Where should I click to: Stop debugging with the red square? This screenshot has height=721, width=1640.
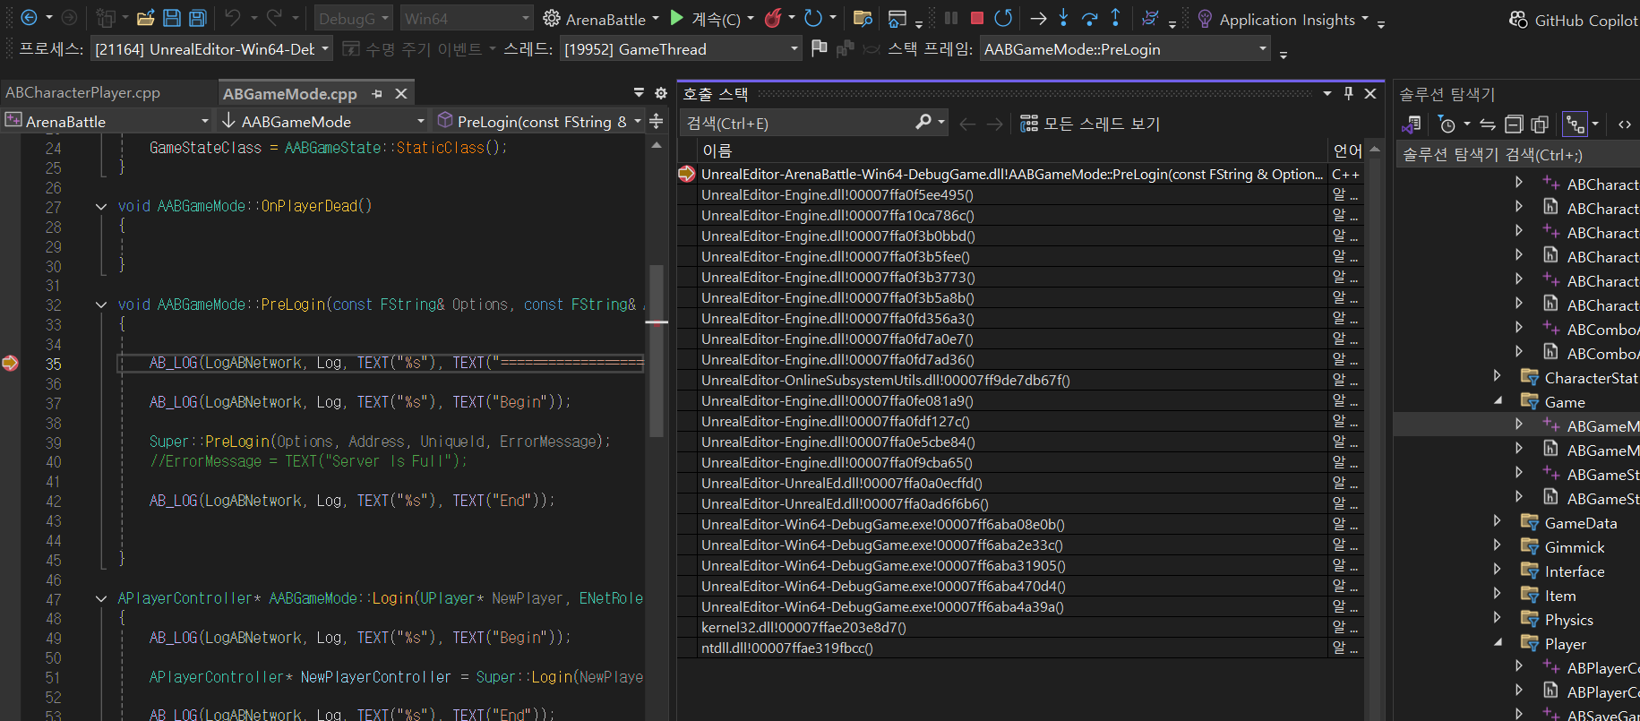coord(977,18)
